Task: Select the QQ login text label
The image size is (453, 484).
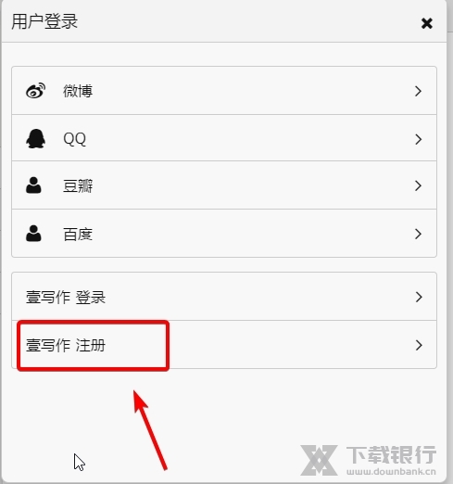Action: tap(74, 139)
